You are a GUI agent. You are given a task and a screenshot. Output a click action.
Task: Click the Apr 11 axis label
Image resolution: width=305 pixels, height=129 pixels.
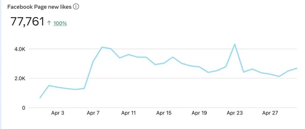[128, 113]
